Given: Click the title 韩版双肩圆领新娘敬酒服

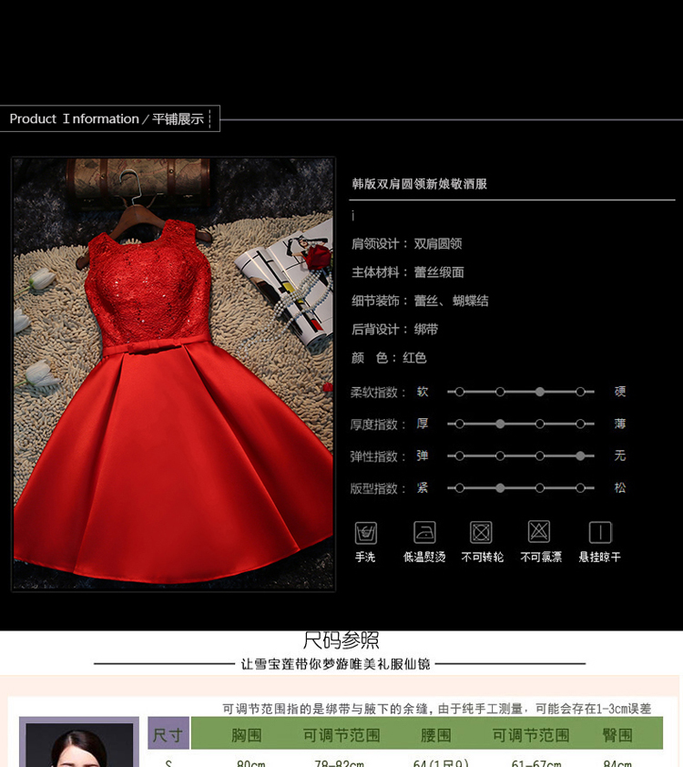Looking at the screenshot, I should [x=420, y=184].
